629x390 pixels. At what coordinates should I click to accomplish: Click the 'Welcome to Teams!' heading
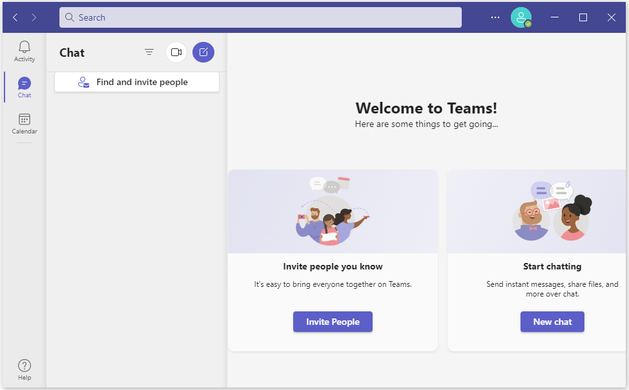[426, 108]
